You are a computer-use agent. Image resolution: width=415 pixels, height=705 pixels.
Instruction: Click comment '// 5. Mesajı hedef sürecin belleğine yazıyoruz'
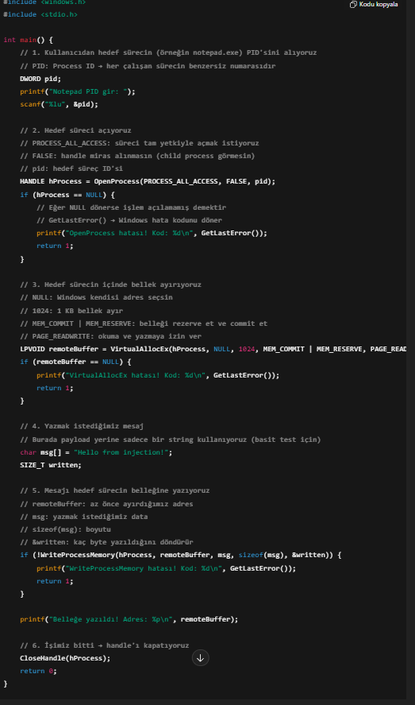tap(115, 490)
